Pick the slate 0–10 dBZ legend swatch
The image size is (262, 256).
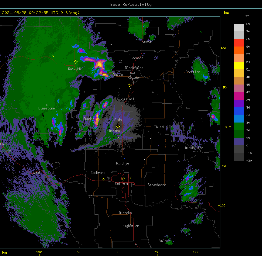tap(239, 142)
